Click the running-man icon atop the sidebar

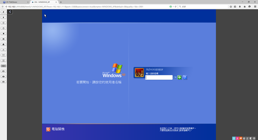[x=4, y=12]
